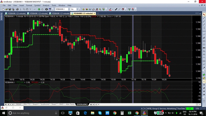Screen dimensions: 206x116
Task: Click the Sell toolbar icon
Action: pos(133,9)
